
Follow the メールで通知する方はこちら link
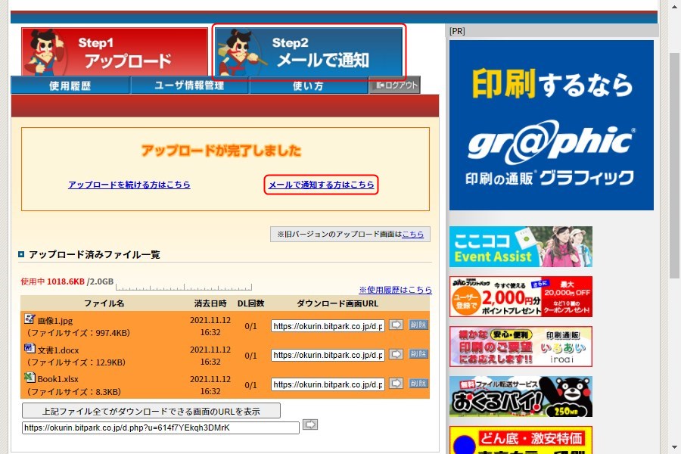coord(321,185)
